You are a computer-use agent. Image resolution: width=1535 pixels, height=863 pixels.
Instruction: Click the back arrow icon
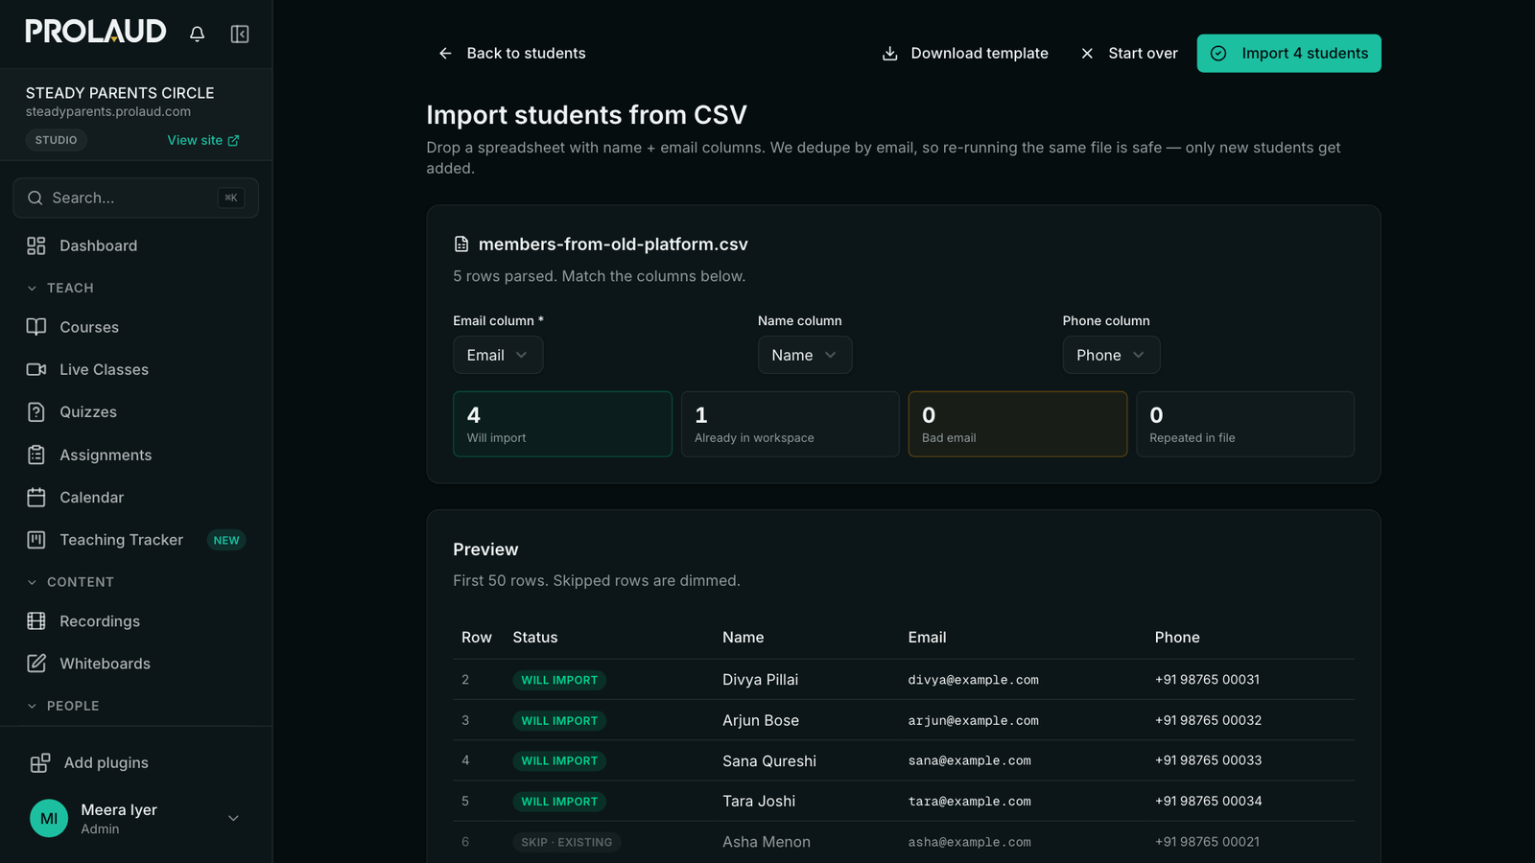(x=445, y=54)
